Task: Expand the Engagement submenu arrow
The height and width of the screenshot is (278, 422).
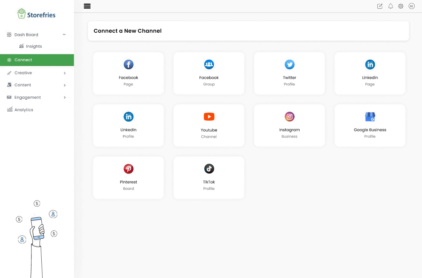Action: pyautogui.click(x=65, y=97)
